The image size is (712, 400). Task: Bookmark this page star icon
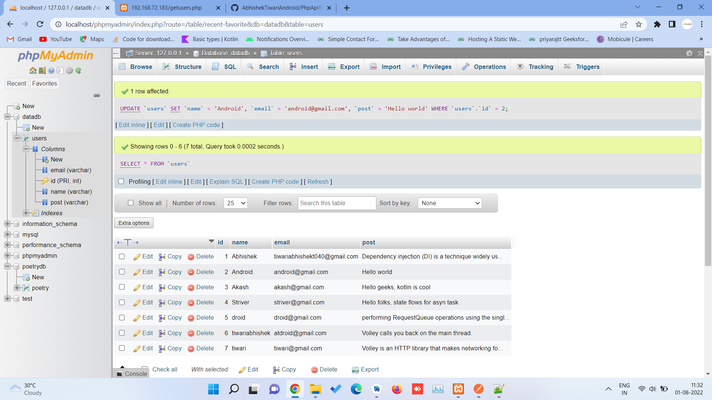click(x=639, y=24)
